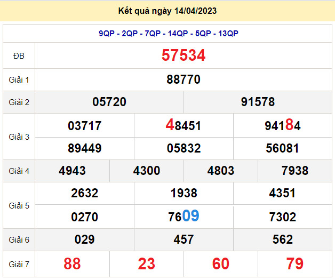Click the 'Giải 5' label
Image resolution: width=335 pixels, height=280 pixels.
(x=19, y=206)
